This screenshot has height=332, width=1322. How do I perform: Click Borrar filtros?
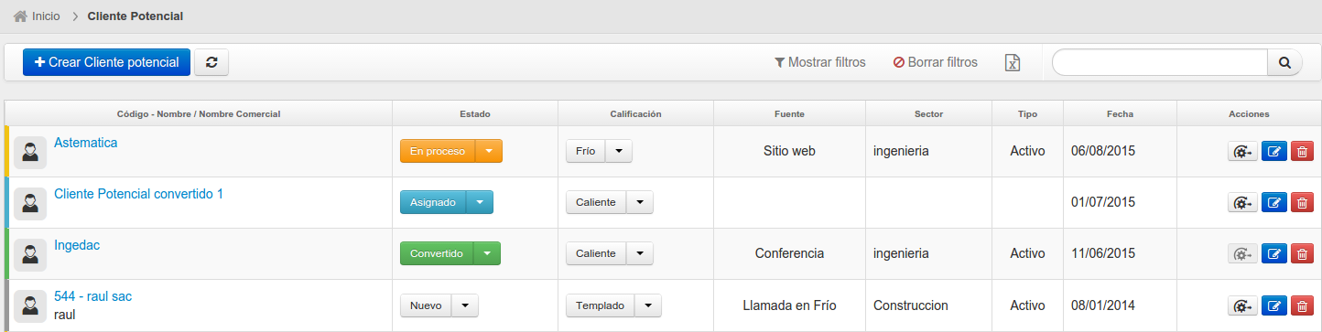[x=936, y=63]
